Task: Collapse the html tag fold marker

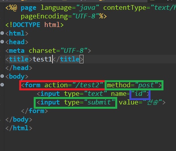Action: click(x=2, y=33)
